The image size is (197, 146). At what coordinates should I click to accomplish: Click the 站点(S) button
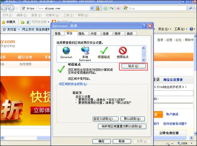[x=134, y=66]
